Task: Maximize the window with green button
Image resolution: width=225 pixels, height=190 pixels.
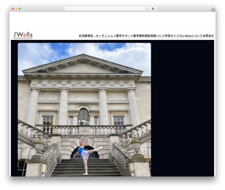Action: point(20,9)
